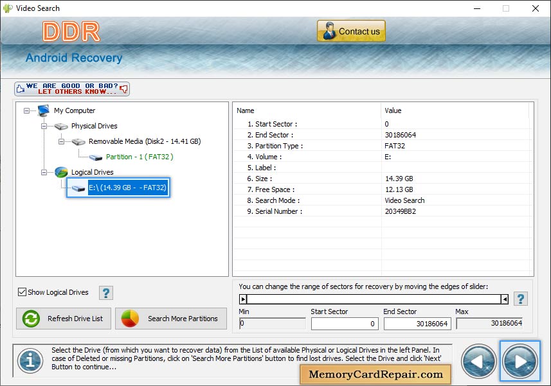The width and height of the screenshot is (551, 386).
Task: Select the My Computer icon
Action: [x=44, y=110]
